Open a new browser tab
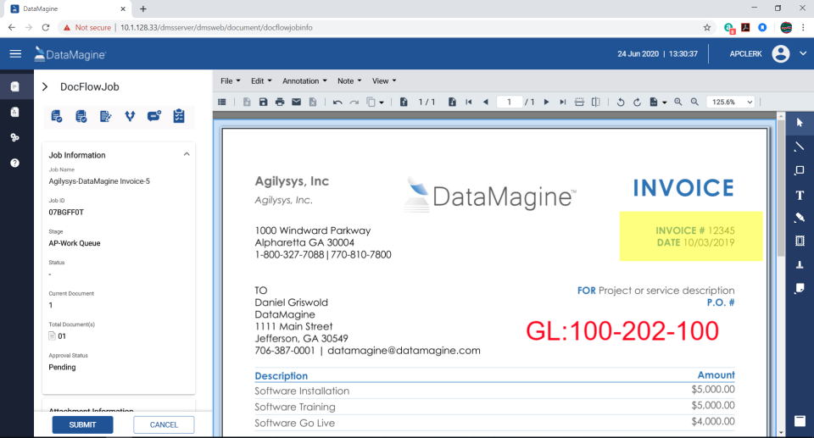814x438 pixels. click(x=143, y=8)
